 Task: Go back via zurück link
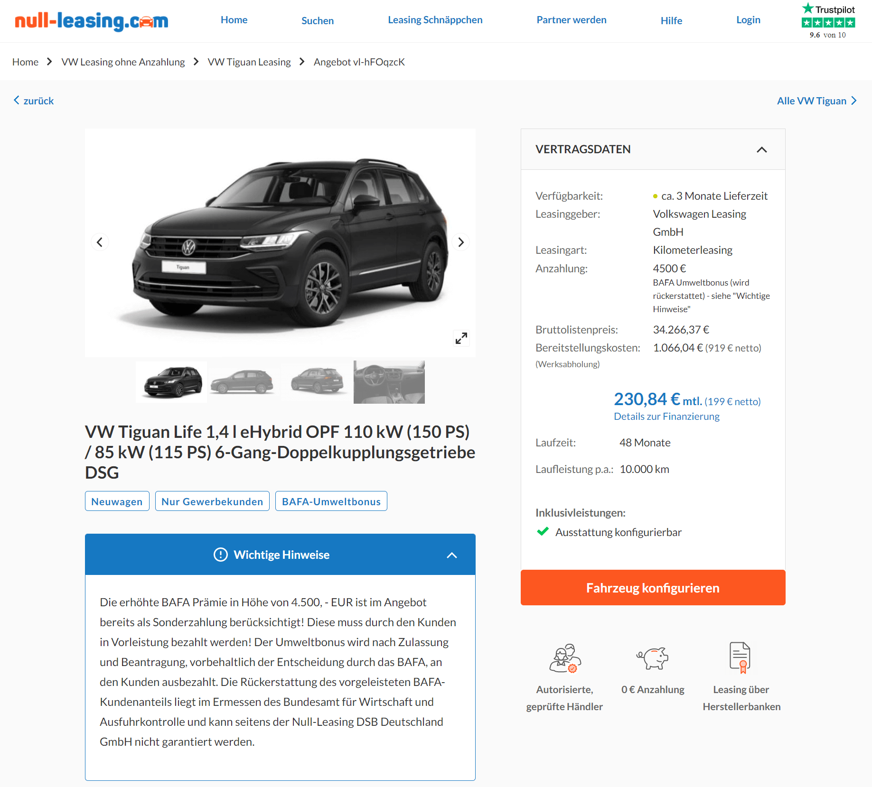tap(33, 101)
